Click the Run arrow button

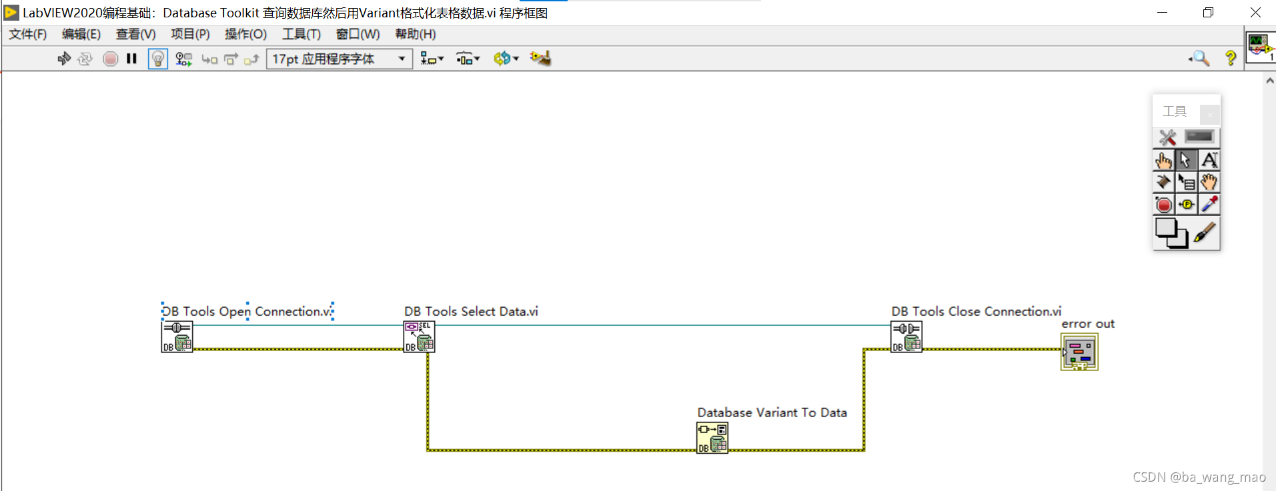64,59
